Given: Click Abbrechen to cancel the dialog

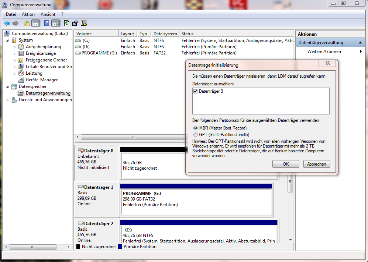Looking at the screenshot, I should coord(317,164).
